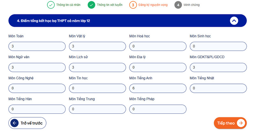Click the Môn Hoá học score field

coord(158,46)
